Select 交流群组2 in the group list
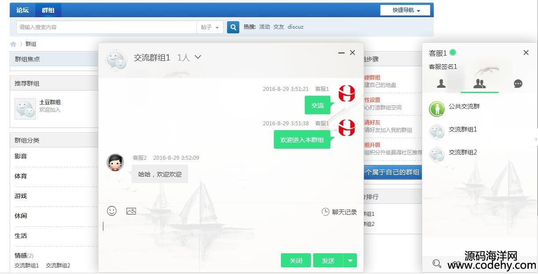 pyautogui.click(x=462, y=153)
